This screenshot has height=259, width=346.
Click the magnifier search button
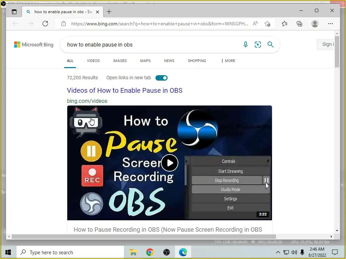click(271, 45)
